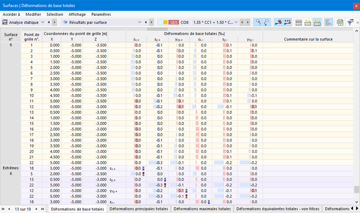The width and height of the screenshot is (360, 213).
Task: Click the grey table grid icon
Action: (298, 23)
